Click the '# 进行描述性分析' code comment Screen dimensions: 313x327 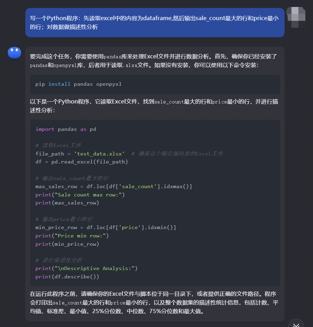pyautogui.click(x=59, y=260)
